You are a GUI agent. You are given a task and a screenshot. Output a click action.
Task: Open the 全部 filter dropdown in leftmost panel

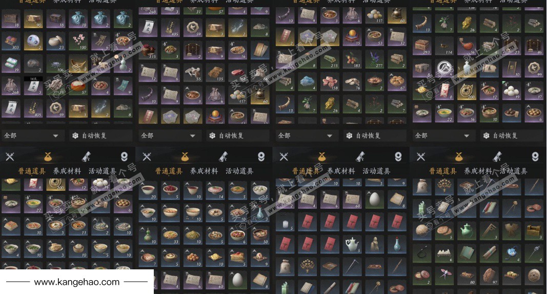(32, 135)
